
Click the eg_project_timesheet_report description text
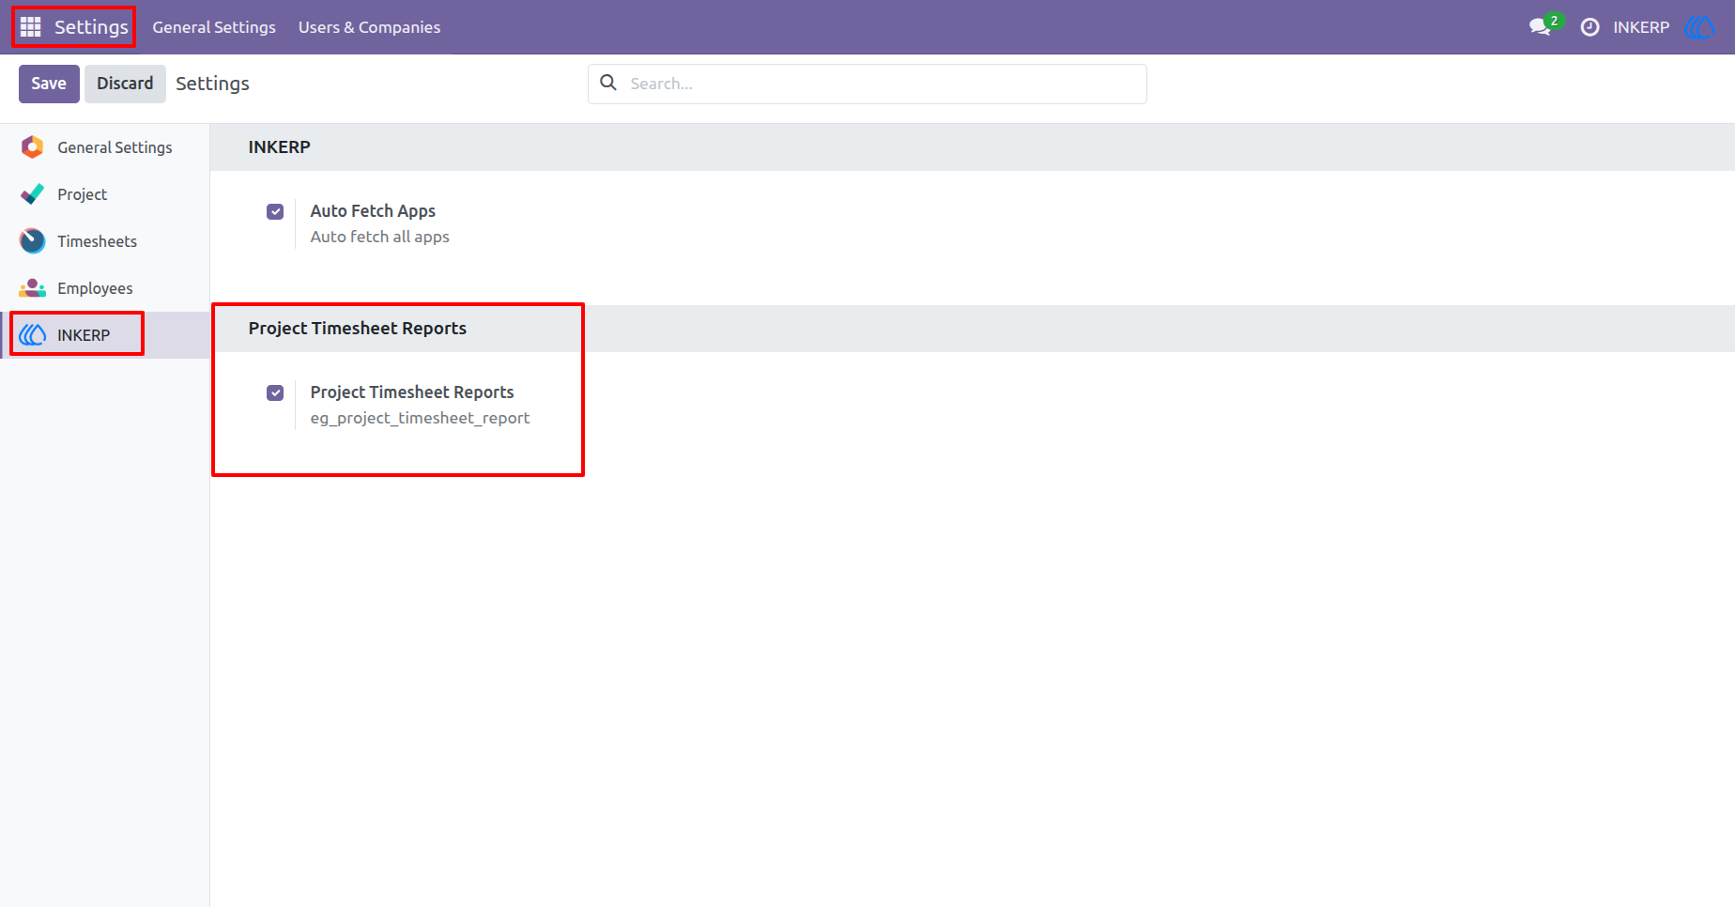point(420,418)
